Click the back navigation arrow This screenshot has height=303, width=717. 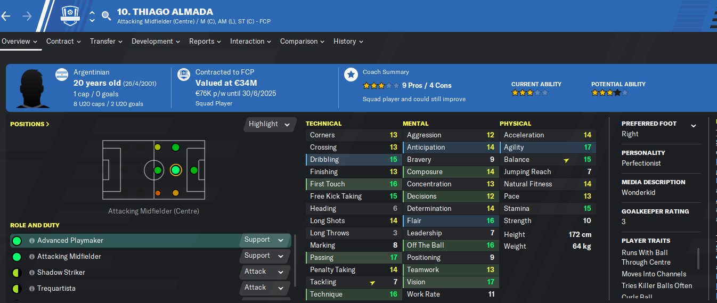tap(6, 16)
